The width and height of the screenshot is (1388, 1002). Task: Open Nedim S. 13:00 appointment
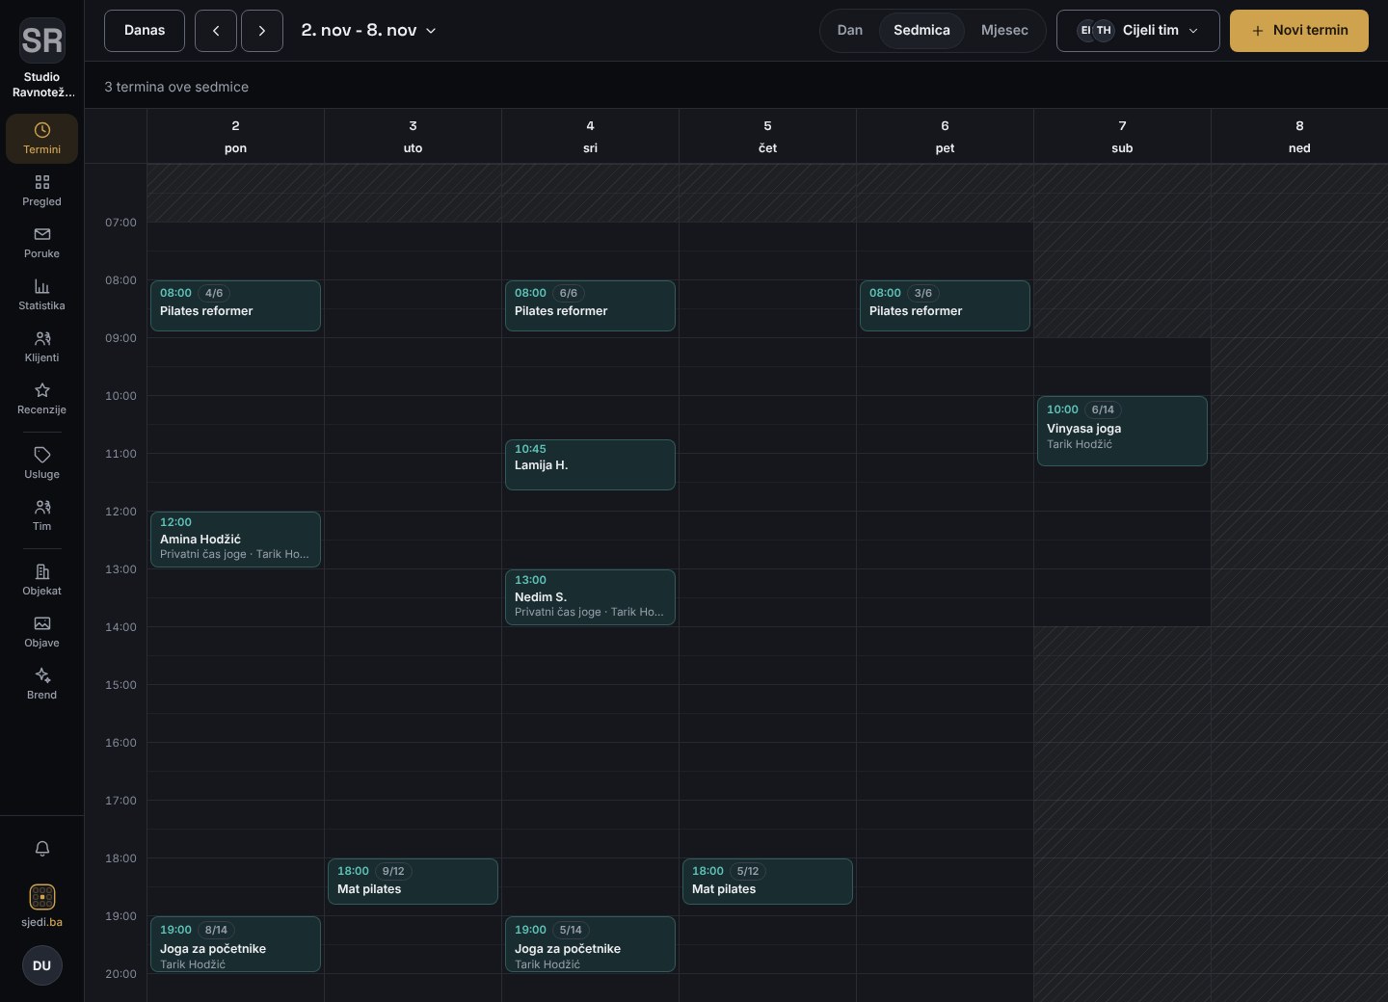590,597
